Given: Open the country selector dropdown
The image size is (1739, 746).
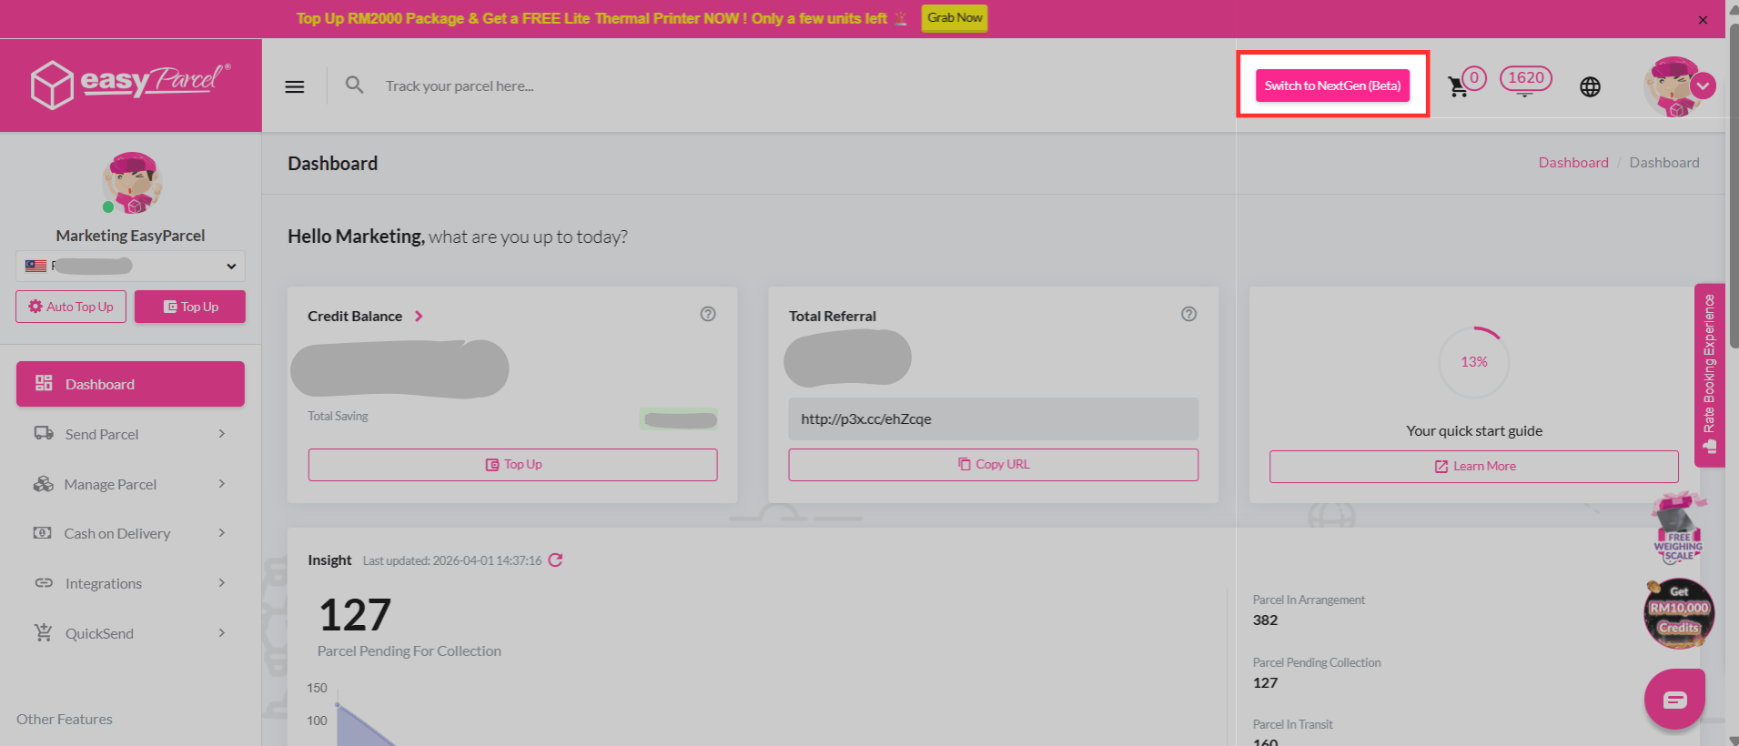Looking at the screenshot, I should 130,266.
